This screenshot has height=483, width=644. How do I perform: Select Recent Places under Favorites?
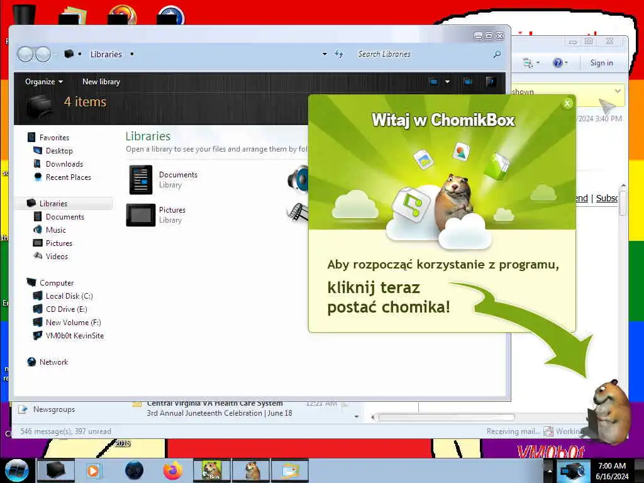pyautogui.click(x=68, y=177)
